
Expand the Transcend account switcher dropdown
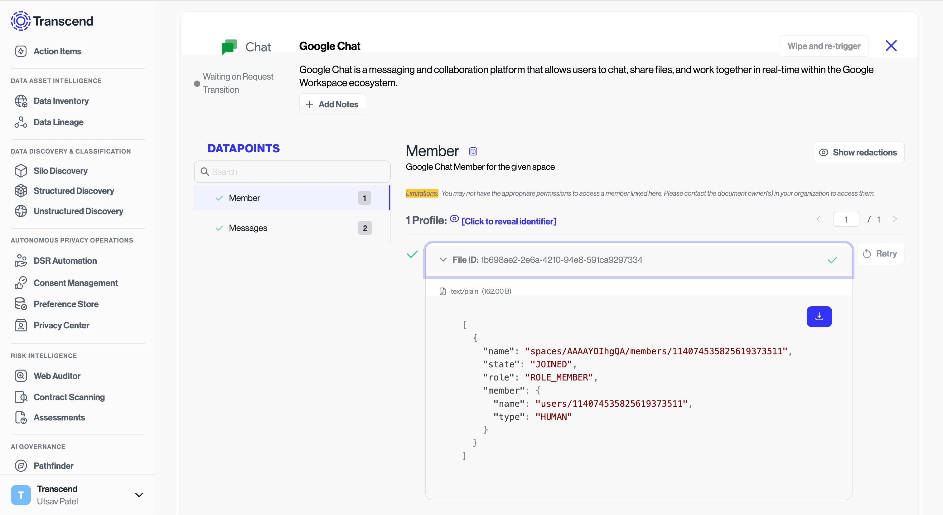pos(139,495)
